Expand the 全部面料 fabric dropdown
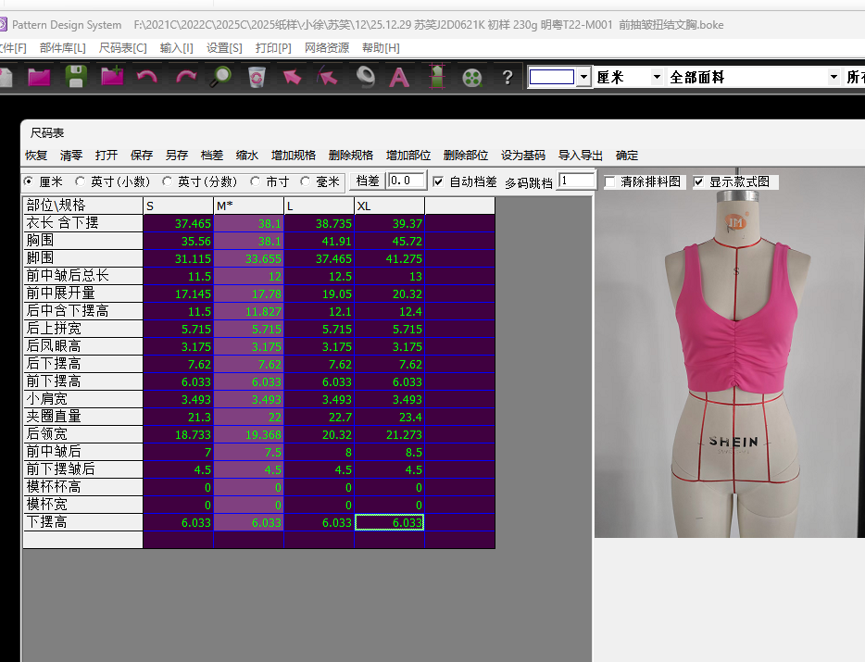 coord(834,77)
